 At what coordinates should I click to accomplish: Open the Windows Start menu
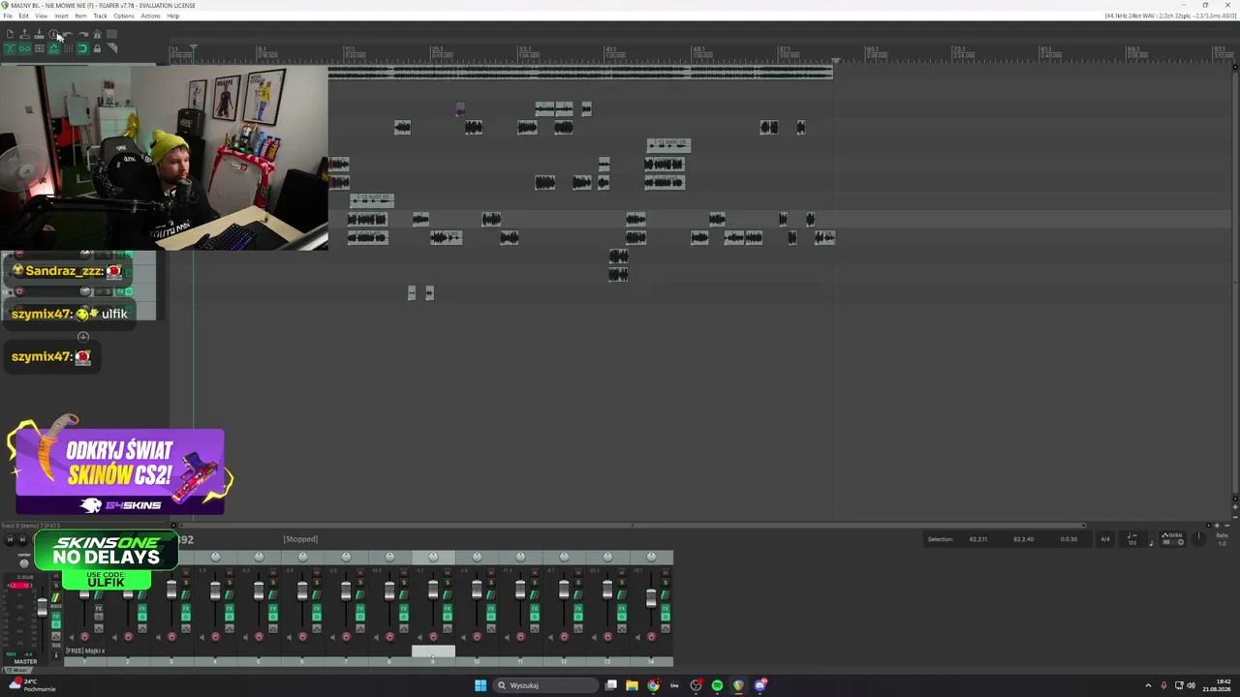[480, 685]
